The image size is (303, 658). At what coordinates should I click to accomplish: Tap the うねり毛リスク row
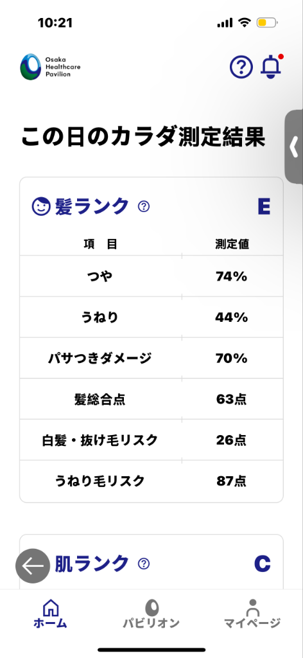pyautogui.click(x=151, y=481)
